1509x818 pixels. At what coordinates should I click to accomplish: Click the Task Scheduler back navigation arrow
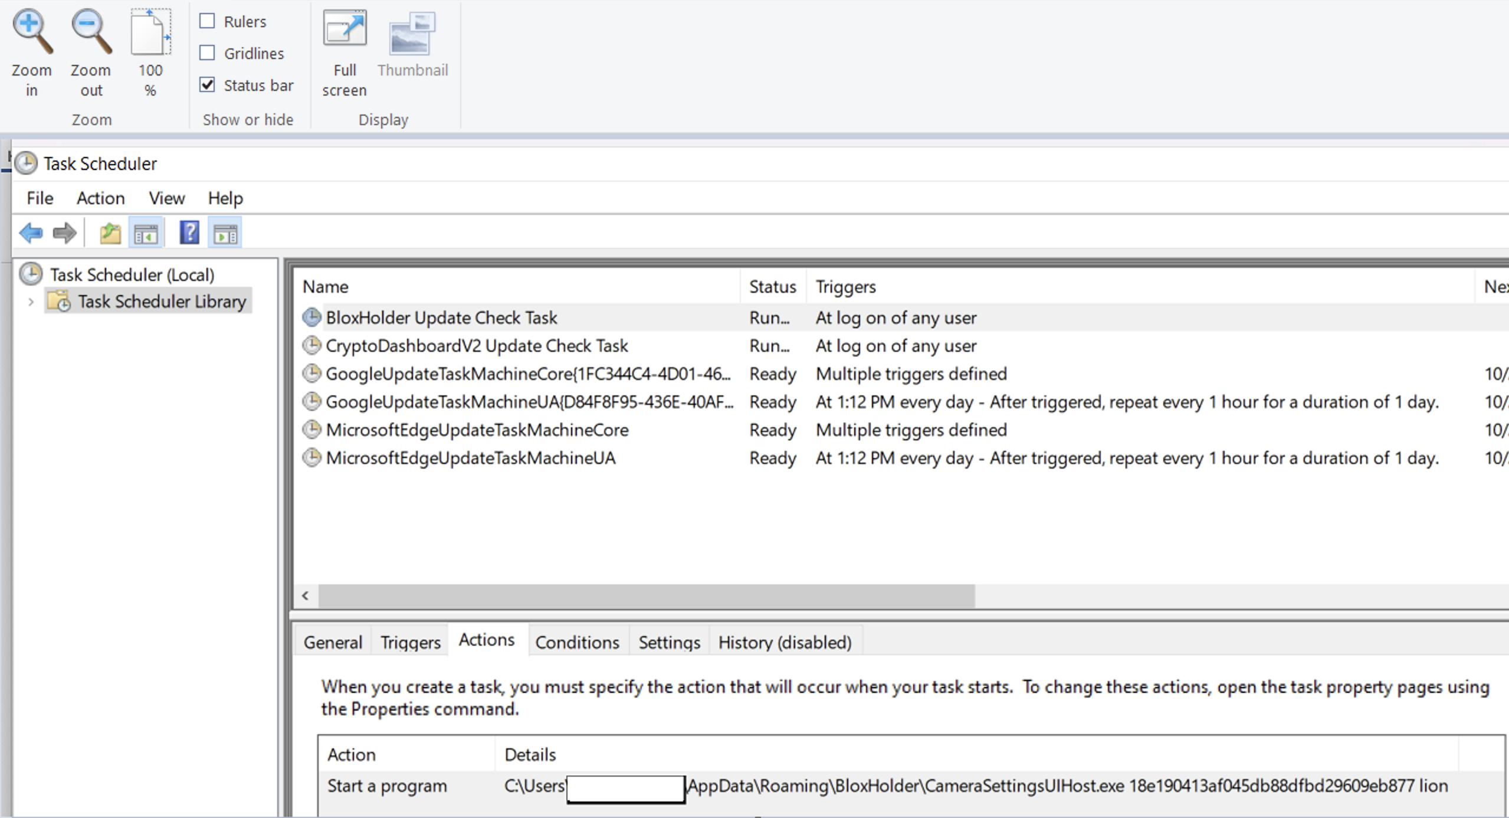click(x=27, y=234)
